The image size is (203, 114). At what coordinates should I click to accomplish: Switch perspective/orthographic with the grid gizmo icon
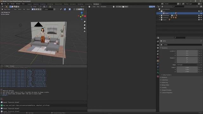[85, 31]
